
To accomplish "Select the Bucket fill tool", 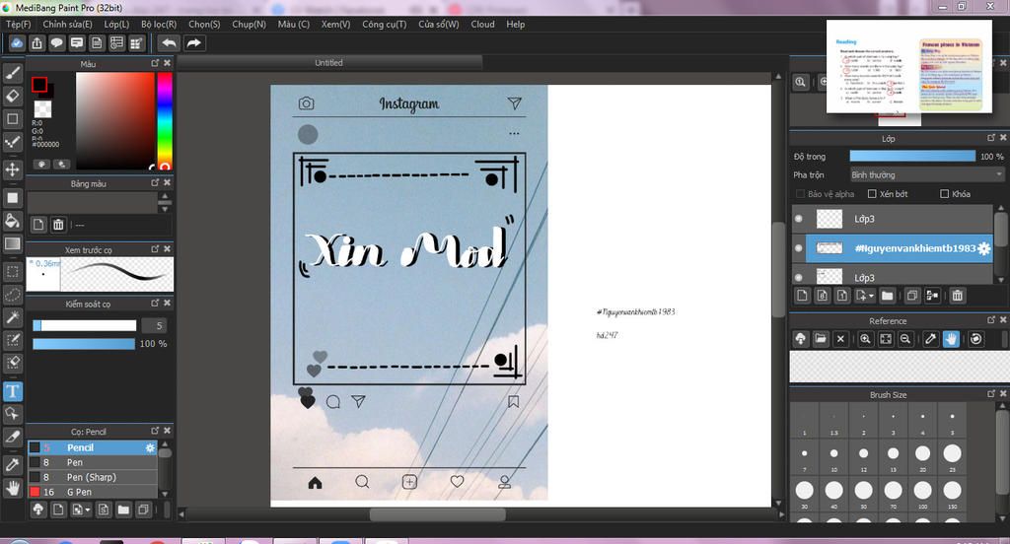I will click(13, 221).
